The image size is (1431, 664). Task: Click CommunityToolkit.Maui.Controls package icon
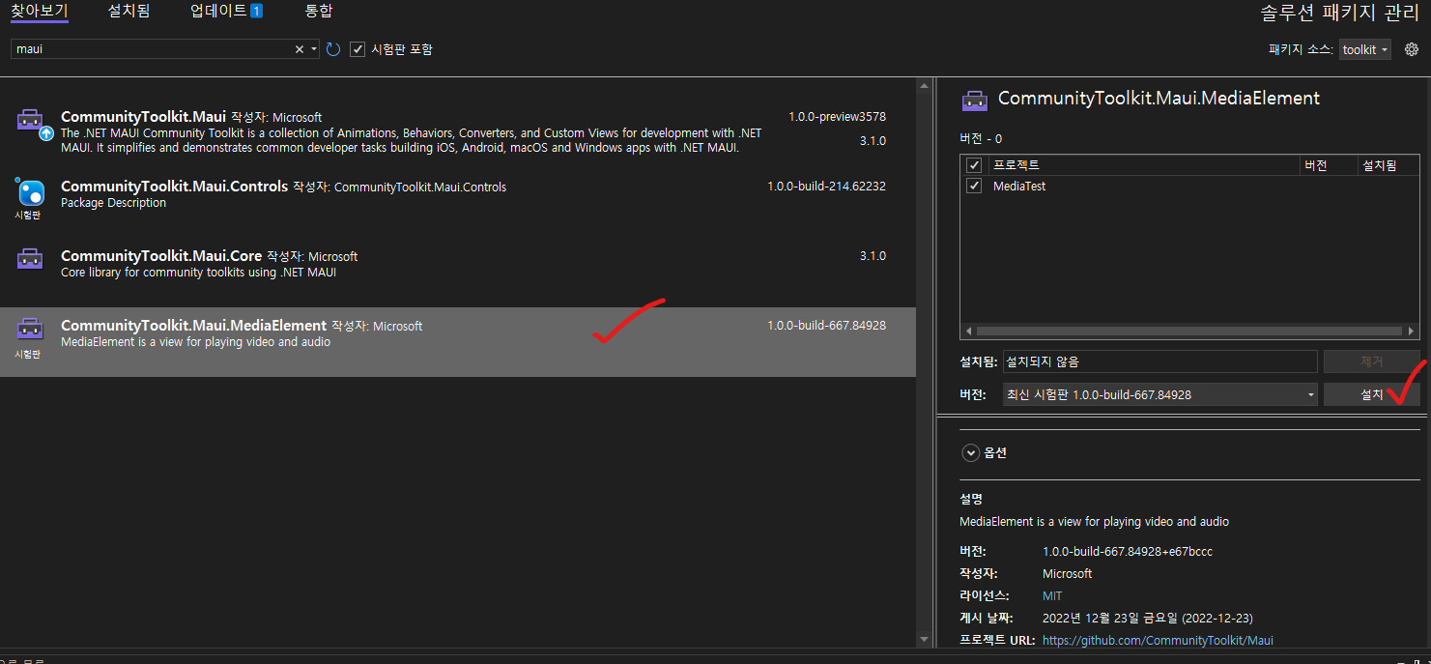(x=31, y=192)
